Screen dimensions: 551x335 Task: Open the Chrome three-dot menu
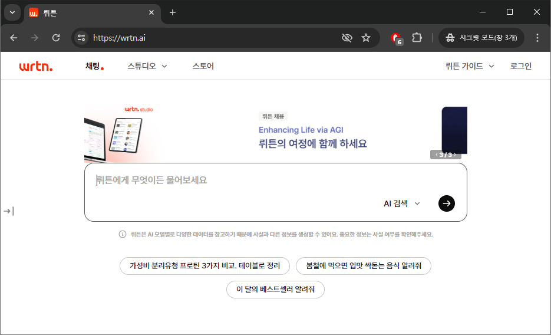(537, 38)
